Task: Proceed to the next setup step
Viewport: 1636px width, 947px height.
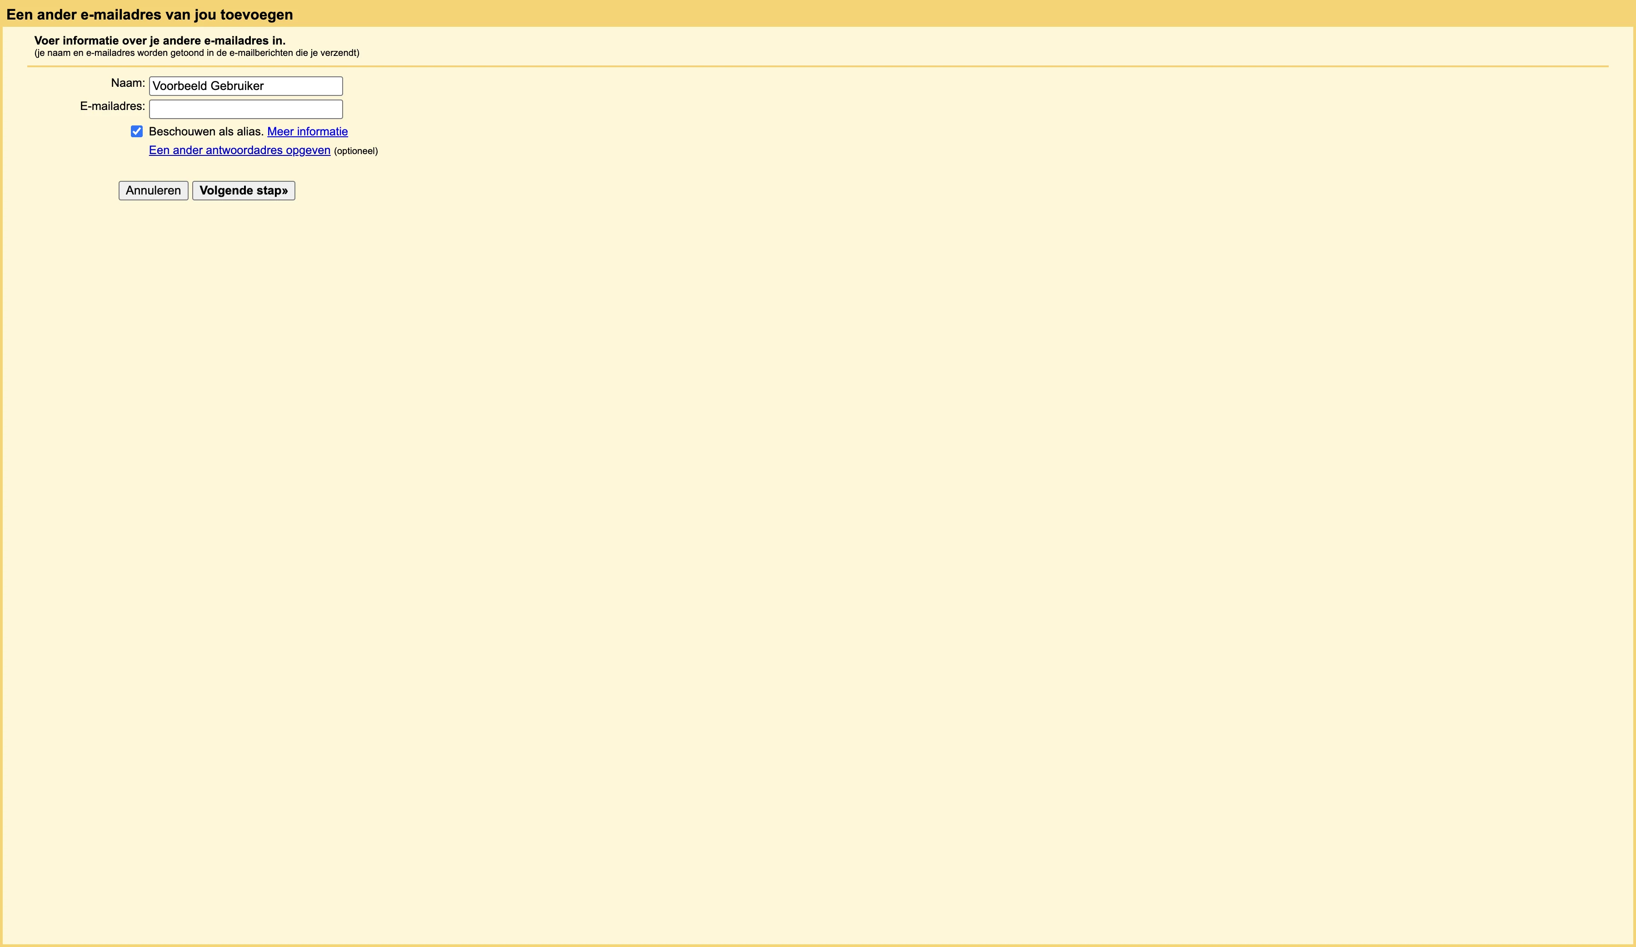Action: [x=244, y=190]
